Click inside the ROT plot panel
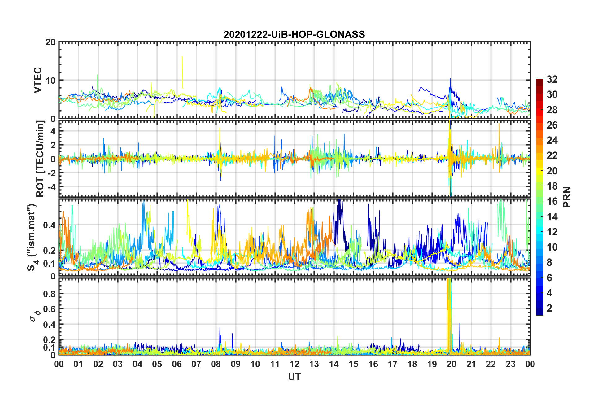The image size is (589, 394). click(294, 159)
